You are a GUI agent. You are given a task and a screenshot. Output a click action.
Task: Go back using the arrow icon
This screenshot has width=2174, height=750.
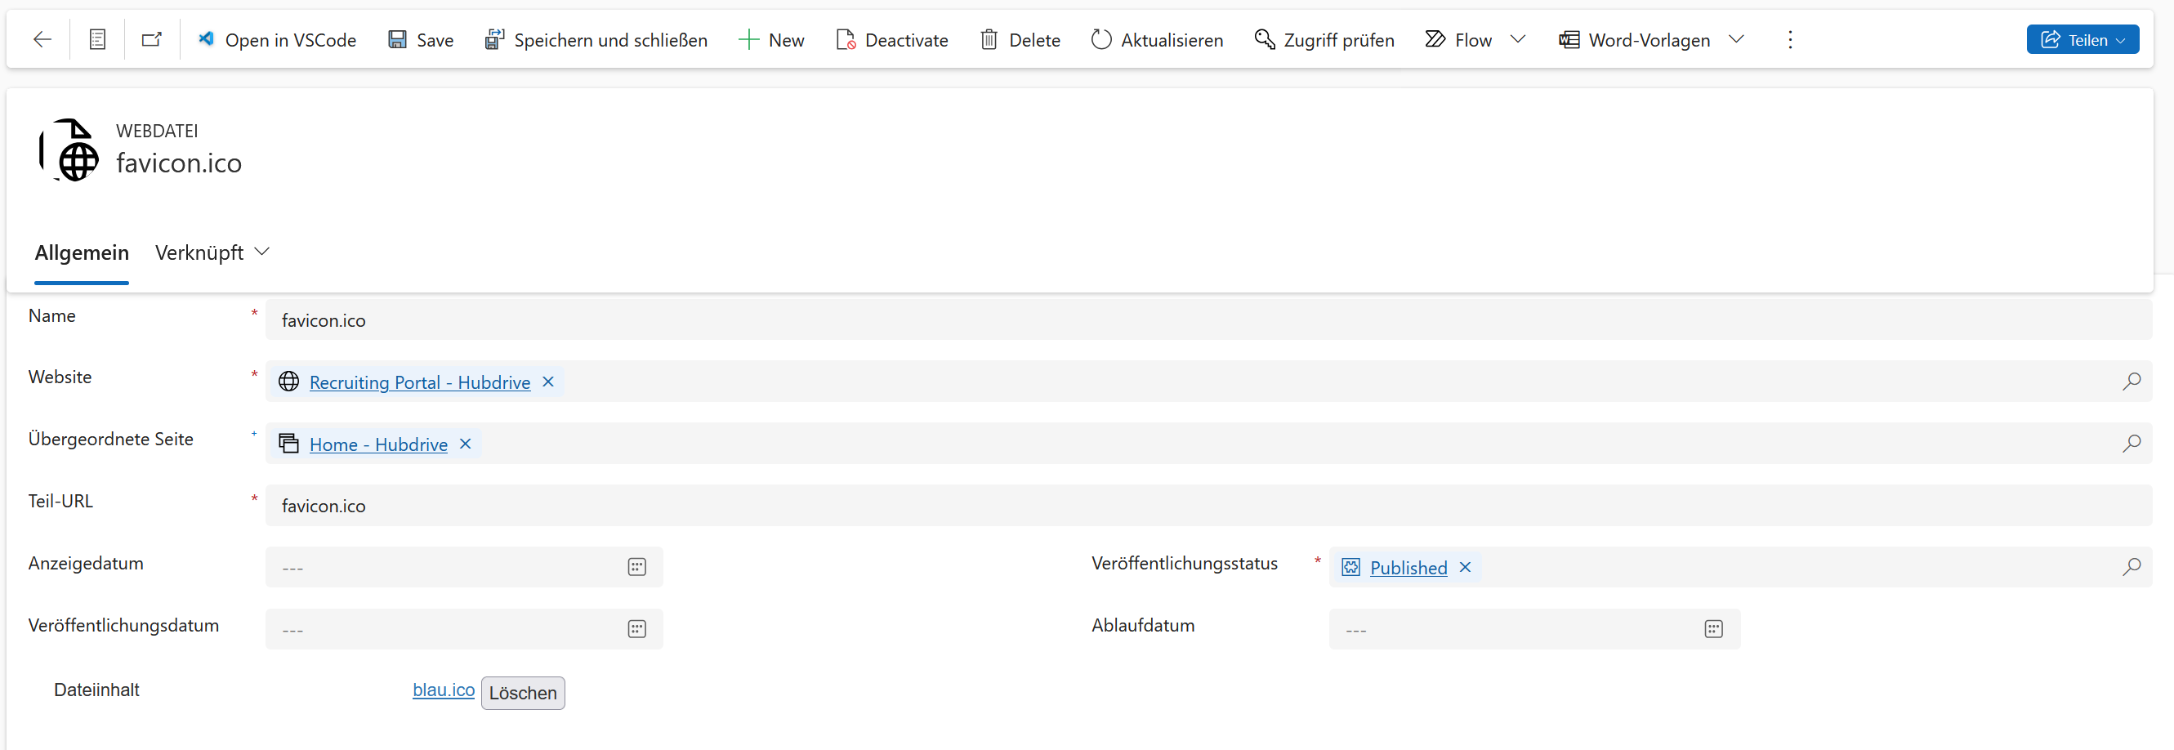click(42, 40)
